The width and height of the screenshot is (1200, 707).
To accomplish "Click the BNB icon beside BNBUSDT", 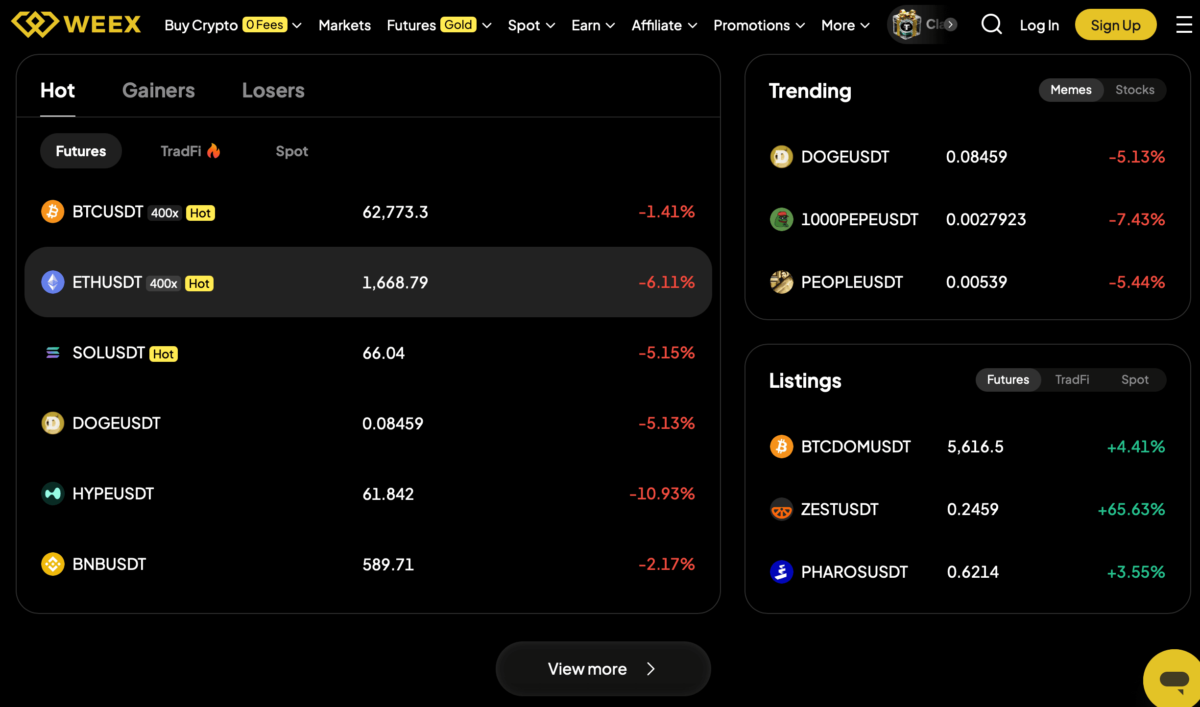I will point(53,564).
